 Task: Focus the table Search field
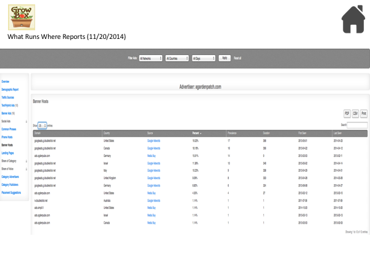point(357,125)
